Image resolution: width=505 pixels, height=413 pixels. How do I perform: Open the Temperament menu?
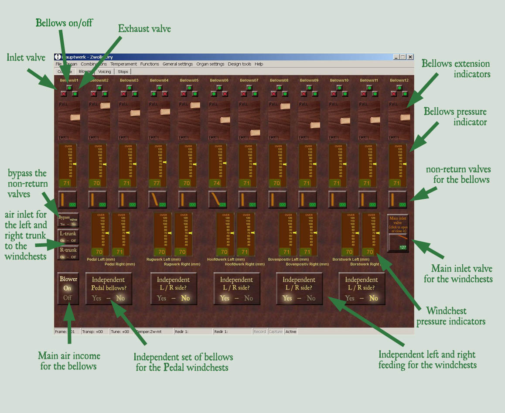click(x=123, y=64)
